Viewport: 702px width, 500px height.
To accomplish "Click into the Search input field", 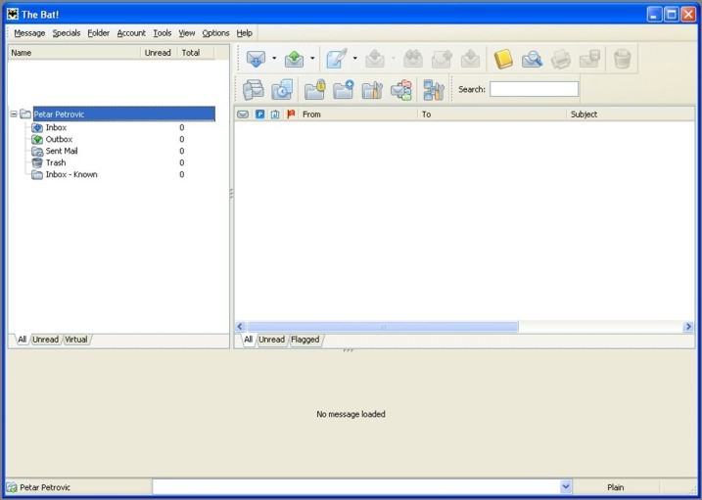I will (534, 89).
